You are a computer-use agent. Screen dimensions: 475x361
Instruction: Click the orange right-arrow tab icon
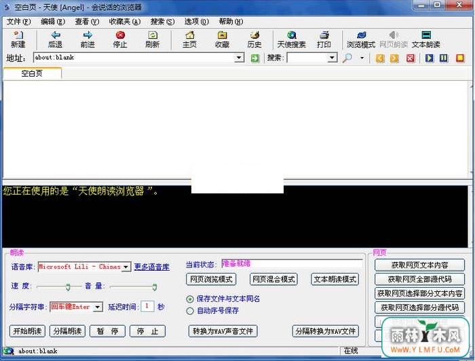[394, 58]
